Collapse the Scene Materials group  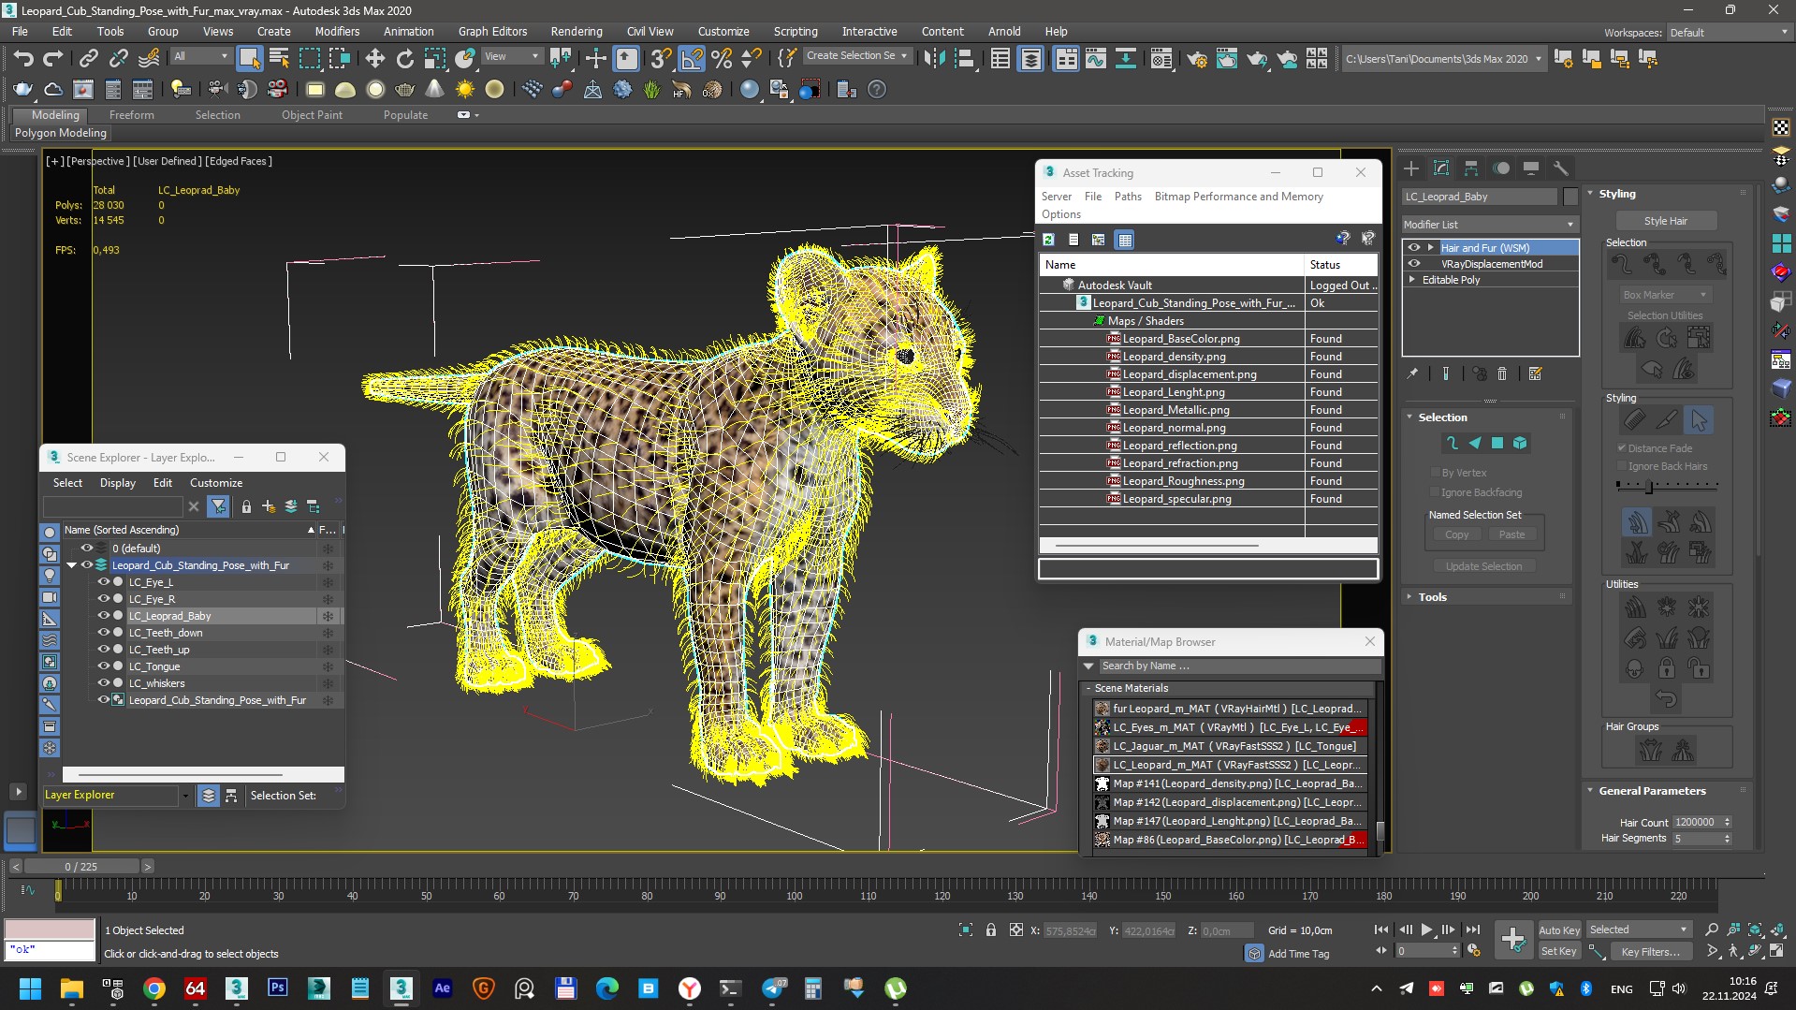pos(1089,688)
